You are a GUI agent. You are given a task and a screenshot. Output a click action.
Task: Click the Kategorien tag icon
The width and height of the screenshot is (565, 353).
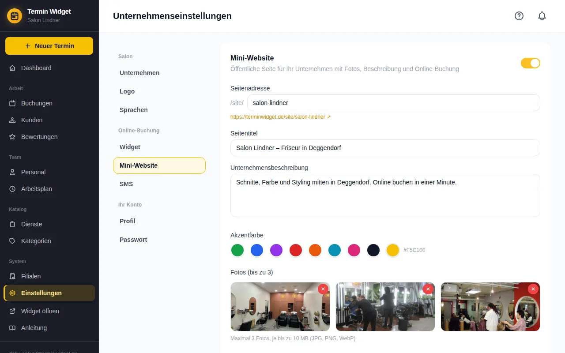(12, 241)
